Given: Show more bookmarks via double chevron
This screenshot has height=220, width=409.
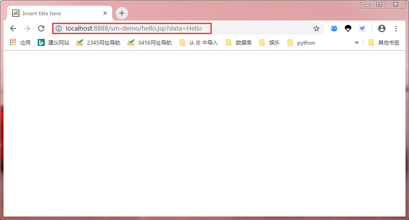Looking at the screenshot, I should 356,42.
